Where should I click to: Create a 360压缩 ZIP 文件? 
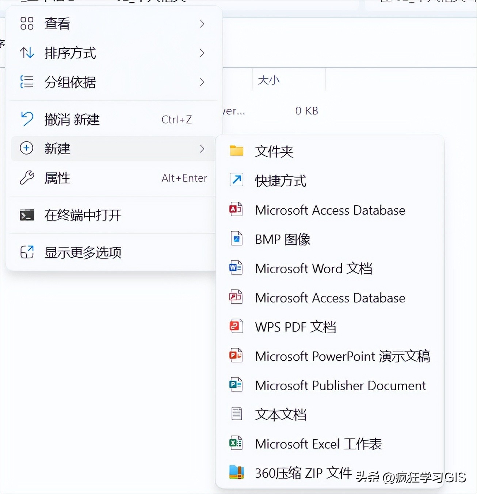pos(330,473)
